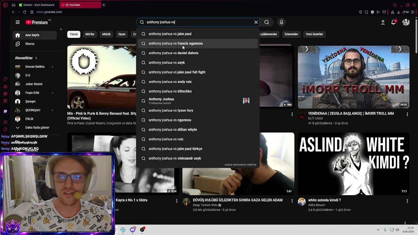This screenshot has height=235, width=418.
Task: Select the Mix'ler filter chip
Action: coord(90,34)
